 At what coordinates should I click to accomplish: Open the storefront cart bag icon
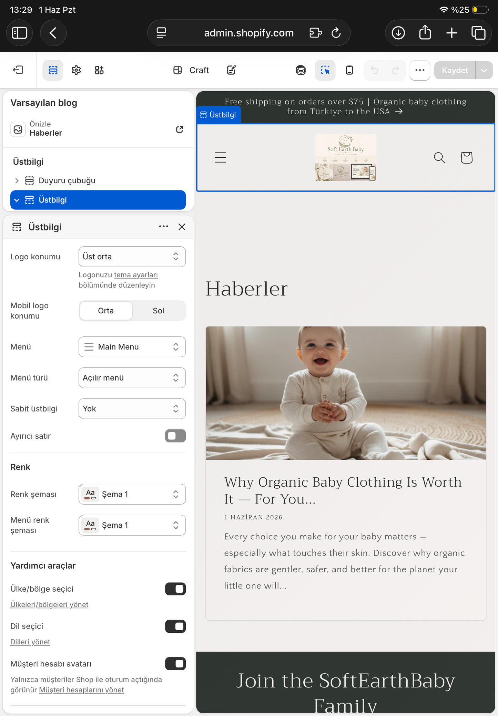point(467,157)
